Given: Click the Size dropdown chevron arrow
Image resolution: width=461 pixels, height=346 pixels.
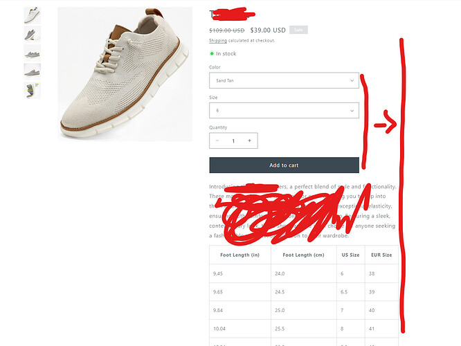Looking at the screenshot, I should (352, 111).
